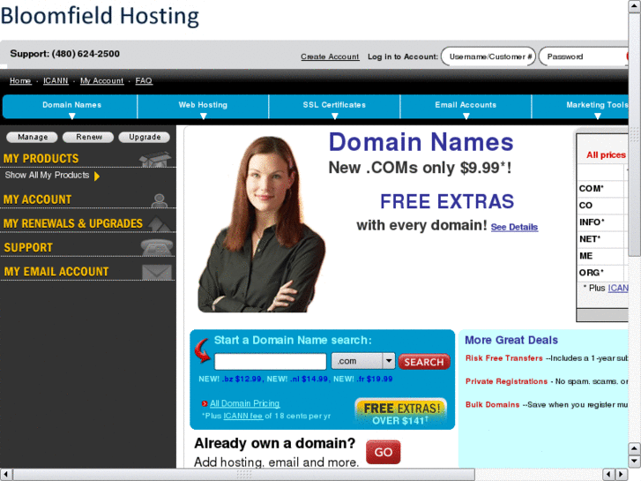Click the Support phone number text
641x481 pixels.
pyautogui.click(x=64, y=54)
